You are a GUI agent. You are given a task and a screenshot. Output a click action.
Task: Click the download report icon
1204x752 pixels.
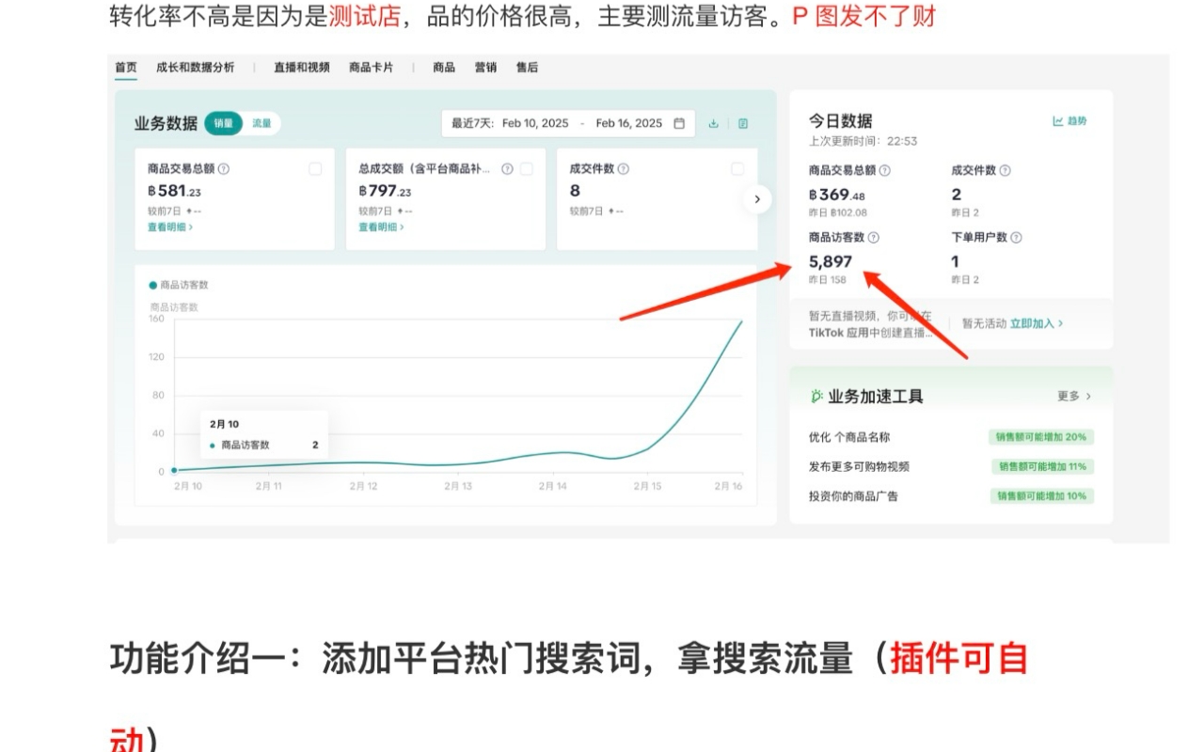point(714,123)
